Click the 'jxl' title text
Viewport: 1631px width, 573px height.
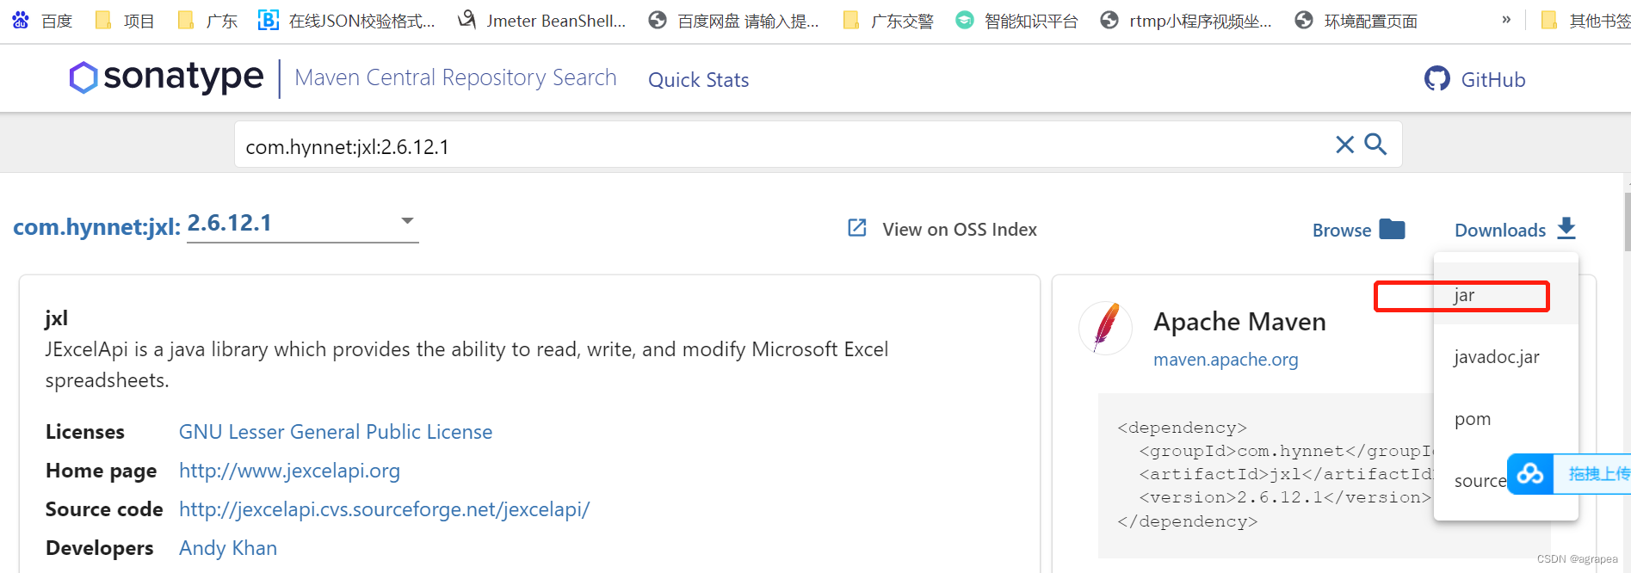coord(56,318)
